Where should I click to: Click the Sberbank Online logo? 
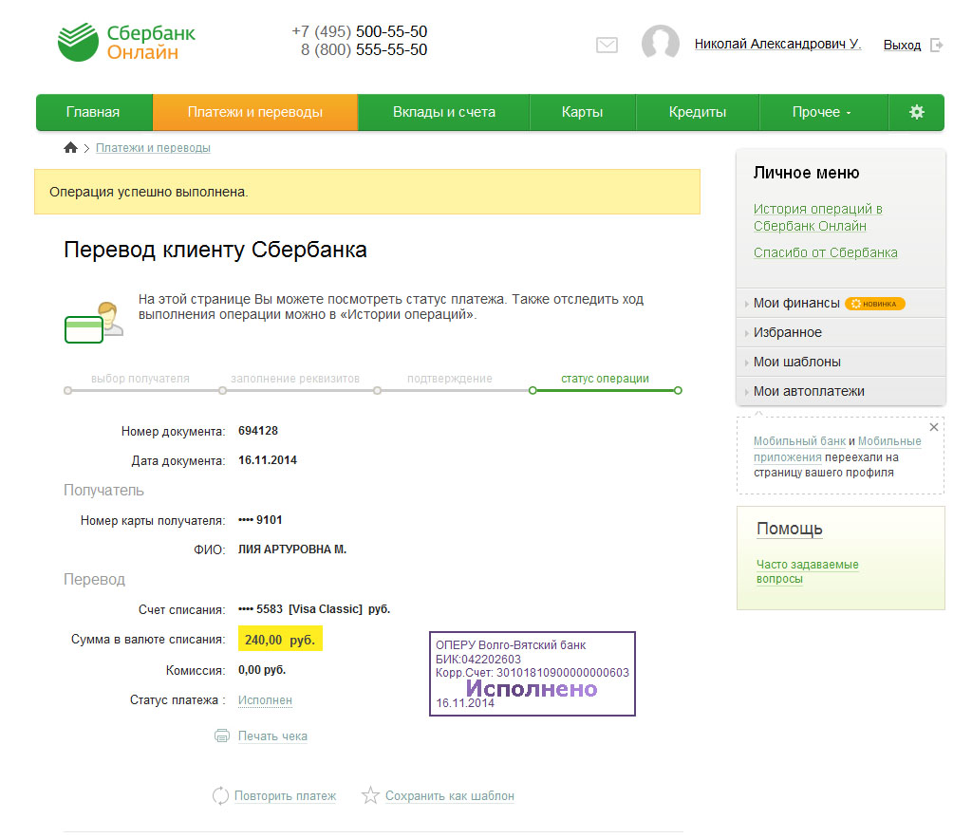pyautogui.click(x=126, y=42)
